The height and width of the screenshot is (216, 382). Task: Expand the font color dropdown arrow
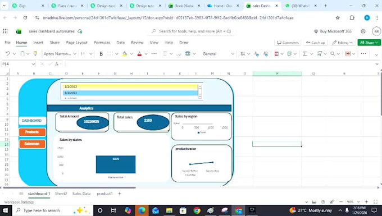(x=146, y=54)
